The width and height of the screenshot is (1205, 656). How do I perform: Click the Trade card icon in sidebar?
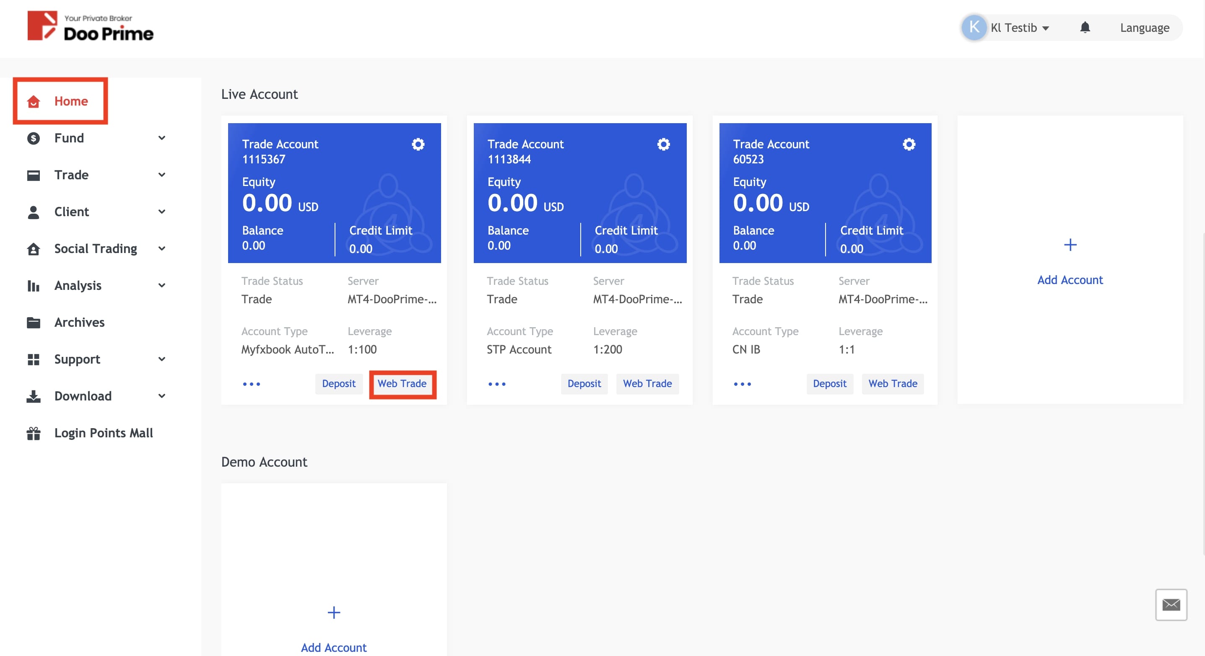tap(33, 175)
